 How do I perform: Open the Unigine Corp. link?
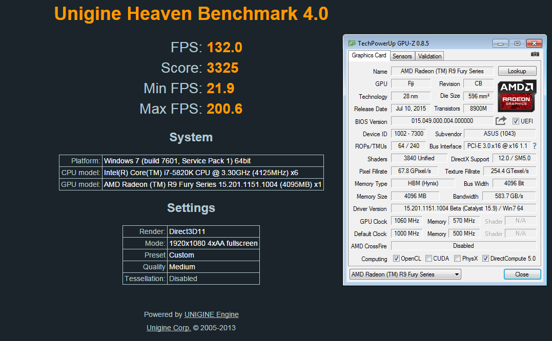(169, 328)
